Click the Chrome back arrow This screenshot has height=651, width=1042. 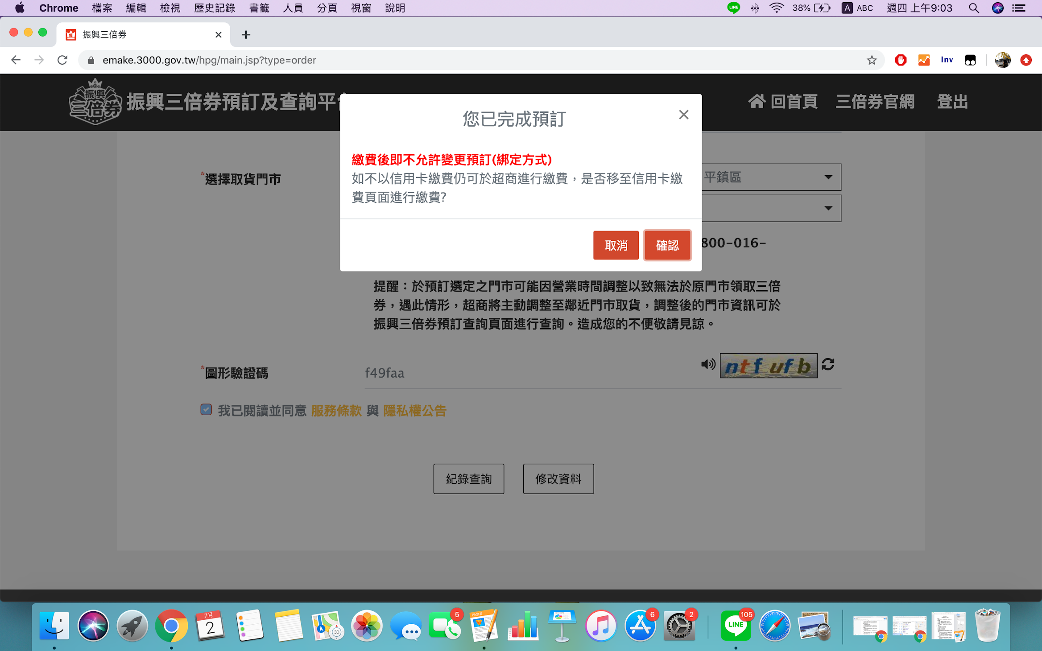click(16, 60)
